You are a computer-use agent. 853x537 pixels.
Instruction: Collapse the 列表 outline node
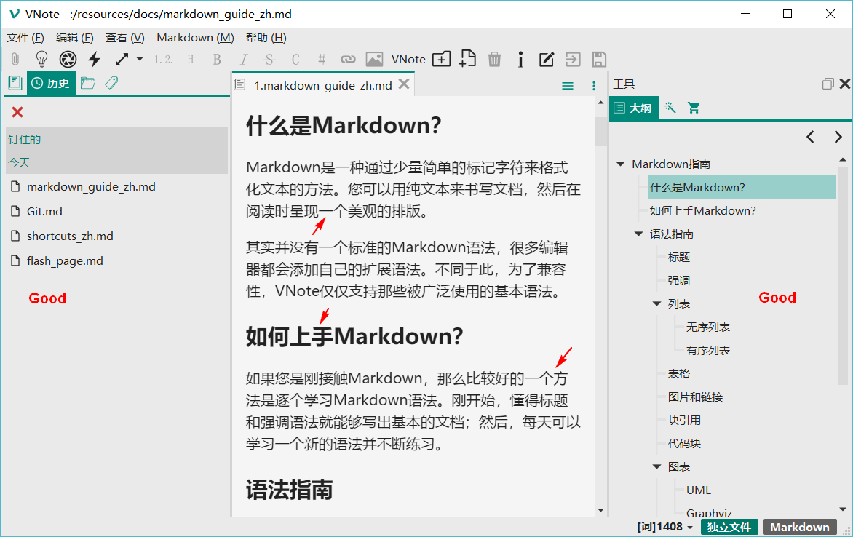[x=656, y=303]
